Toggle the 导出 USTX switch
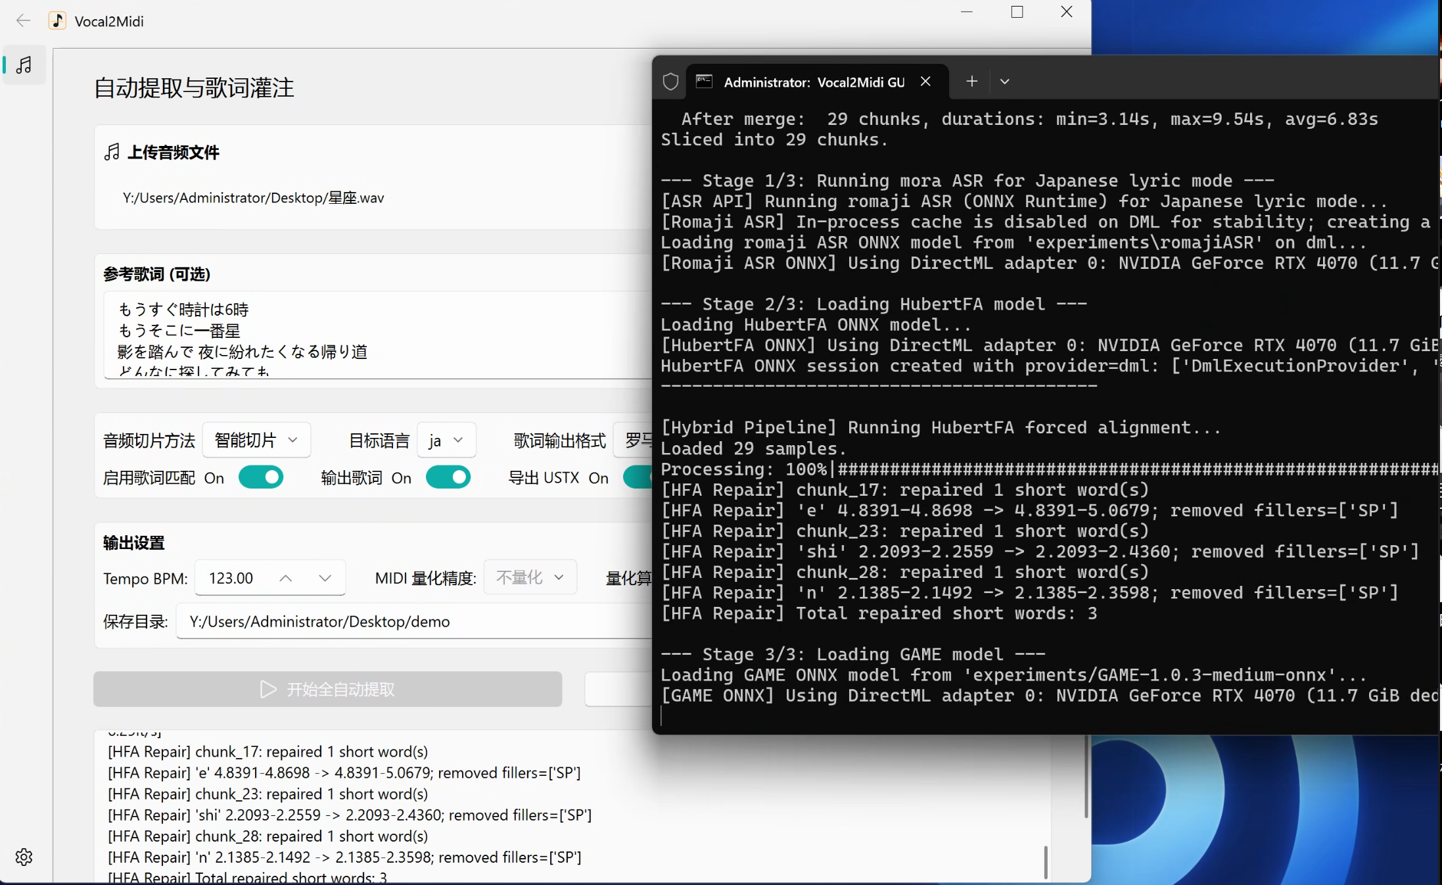The image size is (1442, 885). (x=638, y=477)
